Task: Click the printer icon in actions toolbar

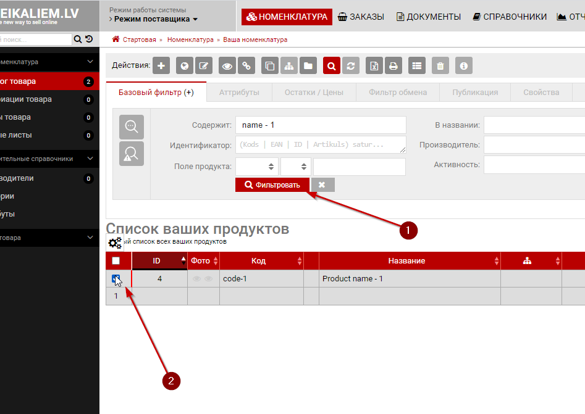Action: [393, 65]
